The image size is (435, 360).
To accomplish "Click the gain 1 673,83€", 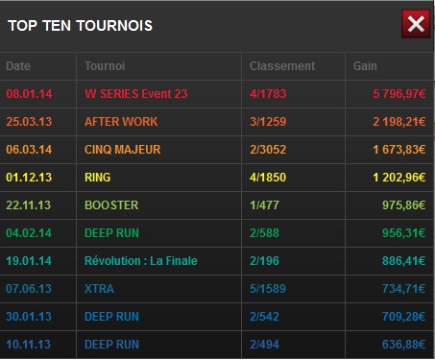I will [x=399, y=150].
